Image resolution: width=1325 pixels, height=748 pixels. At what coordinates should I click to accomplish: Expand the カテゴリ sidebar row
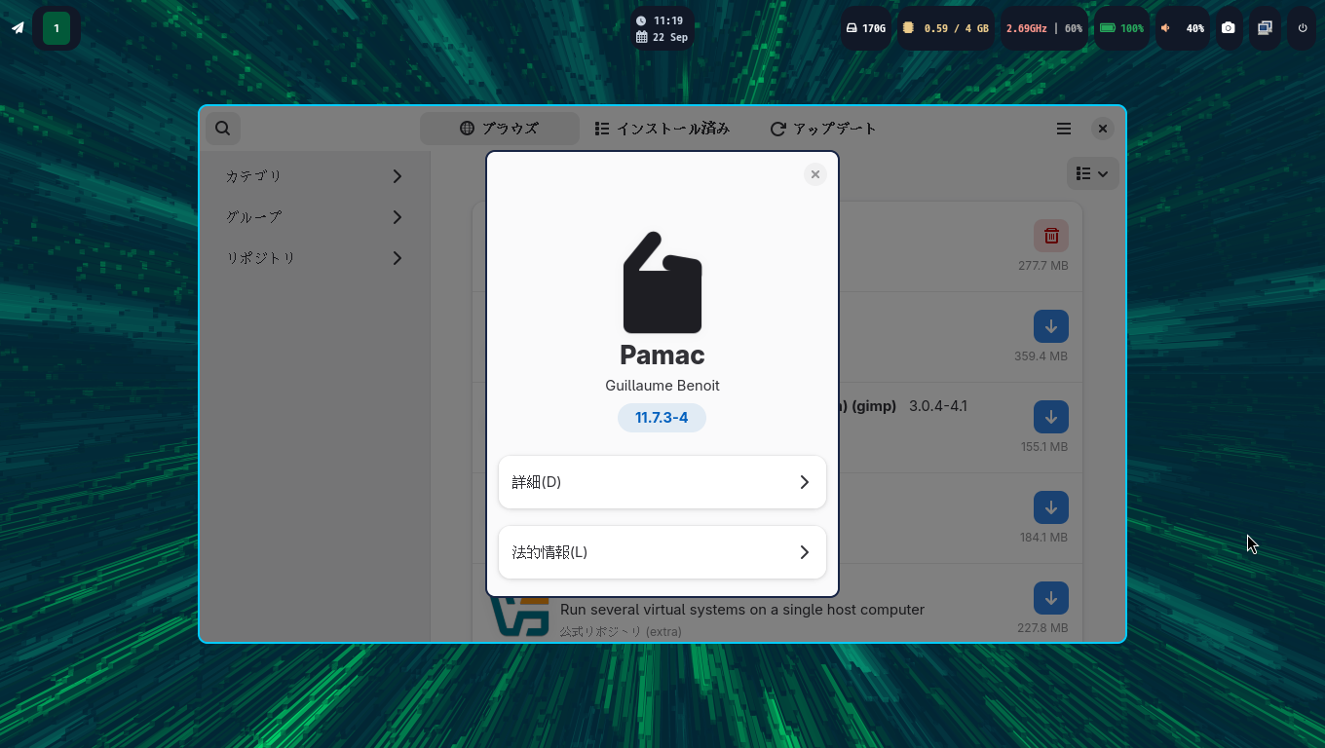(x=315, y=176)
